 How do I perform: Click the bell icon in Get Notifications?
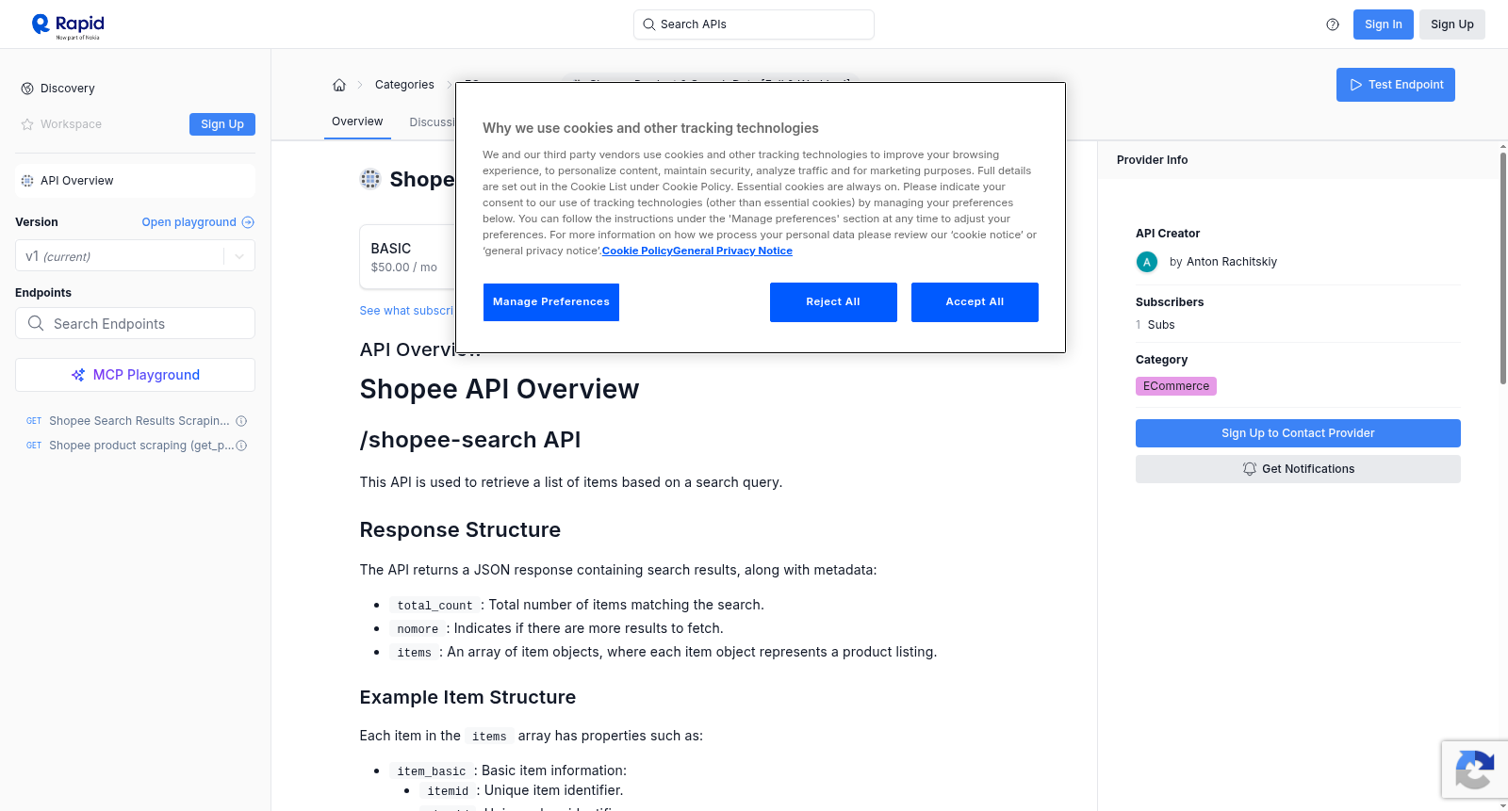coord(1250,469)
